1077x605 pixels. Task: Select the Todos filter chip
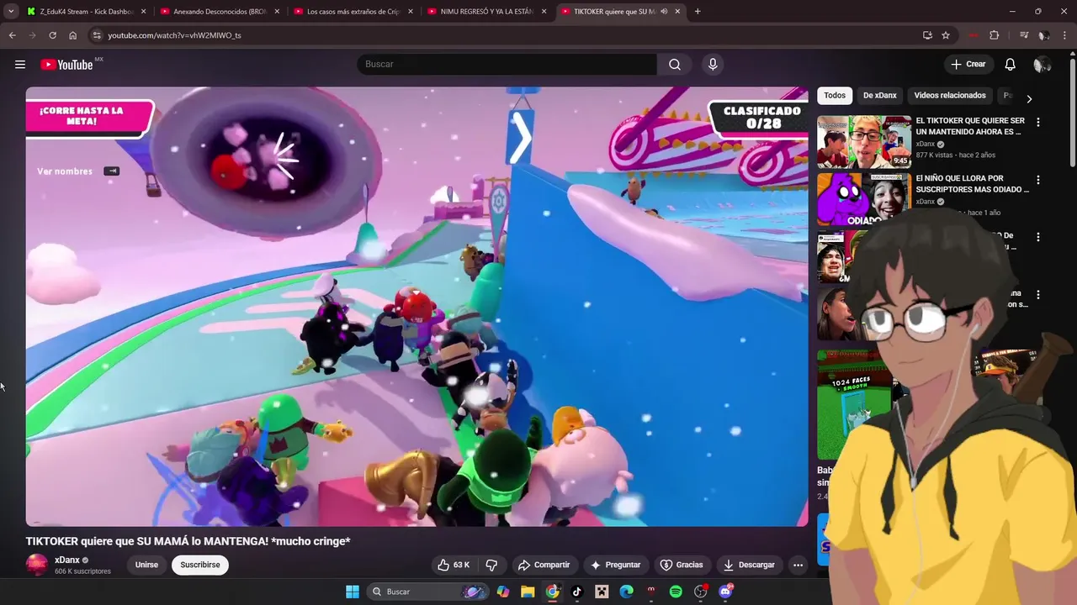click(835, 96)
